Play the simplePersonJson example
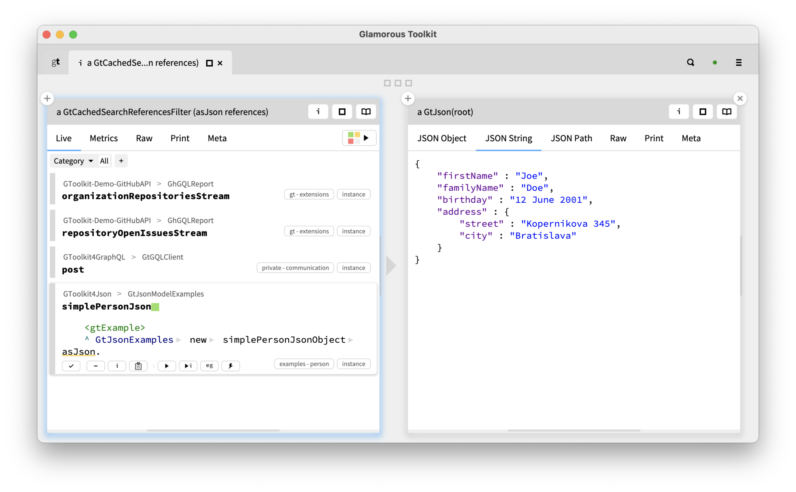Viewport: 796px width, 492px height. [x=167, y=366]
